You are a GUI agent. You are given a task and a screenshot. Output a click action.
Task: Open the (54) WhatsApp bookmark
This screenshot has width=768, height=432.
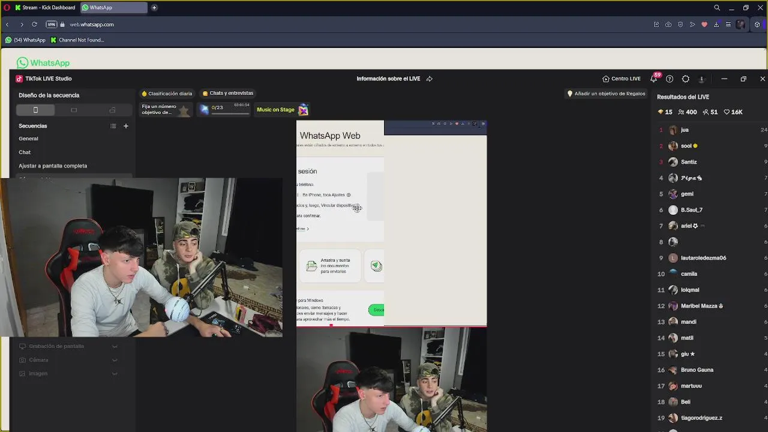point(25,40)
